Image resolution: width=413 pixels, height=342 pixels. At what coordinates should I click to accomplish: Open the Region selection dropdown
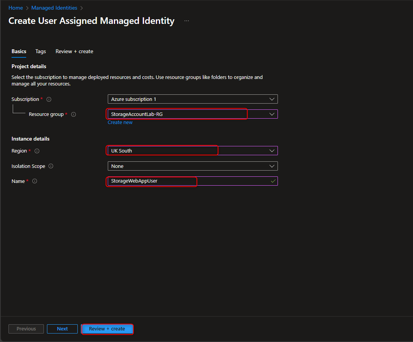click(272, 151)
